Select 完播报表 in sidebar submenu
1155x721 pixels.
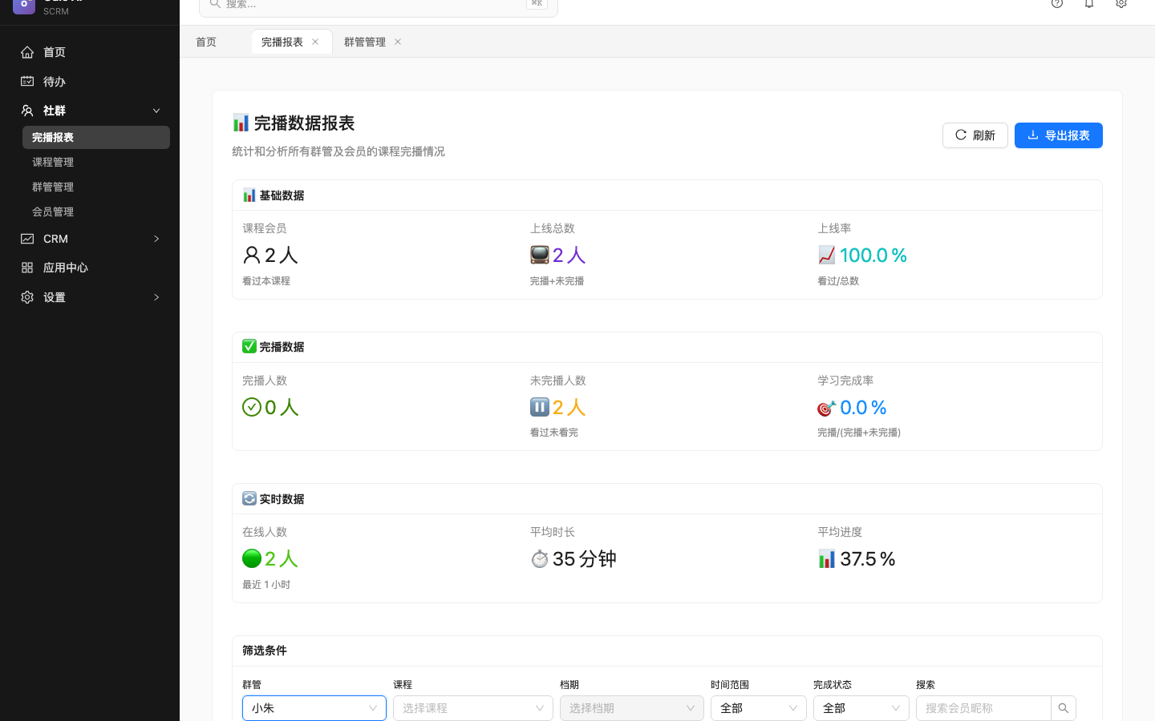coord(96,137)
